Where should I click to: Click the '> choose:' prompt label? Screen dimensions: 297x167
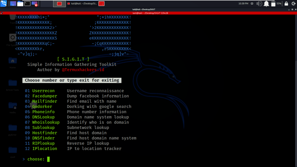tap(34, 159)
